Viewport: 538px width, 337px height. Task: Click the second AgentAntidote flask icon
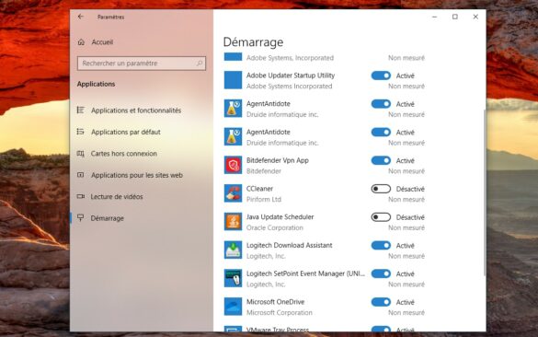coord(233,136)
